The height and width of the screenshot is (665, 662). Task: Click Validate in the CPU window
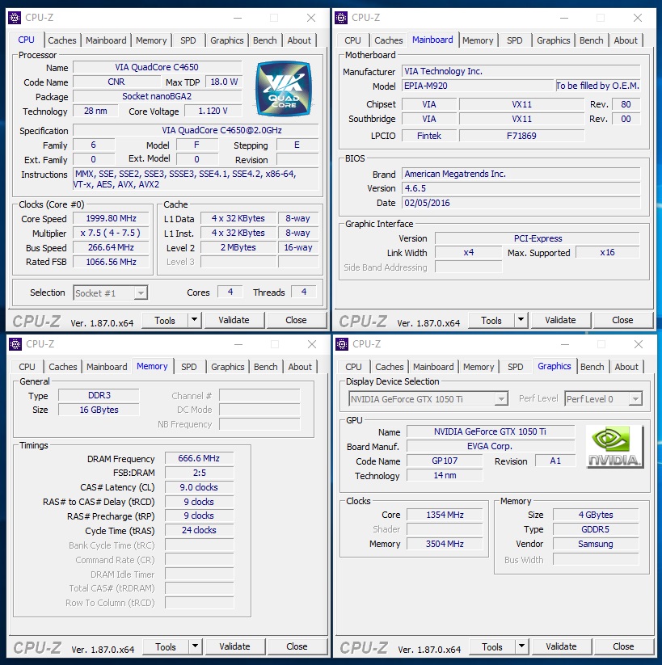click(x=234, y=320)
